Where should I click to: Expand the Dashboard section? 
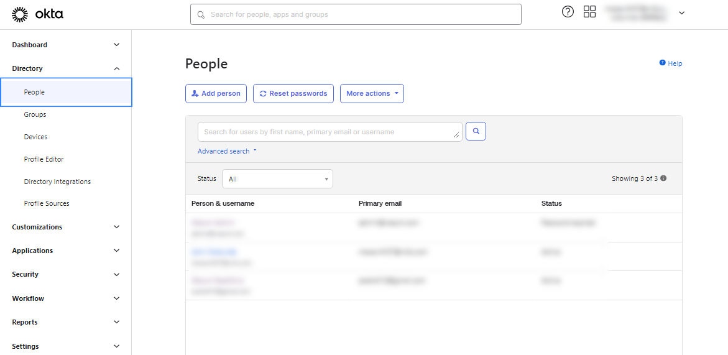pyautogui.click(x=116, y=45)
